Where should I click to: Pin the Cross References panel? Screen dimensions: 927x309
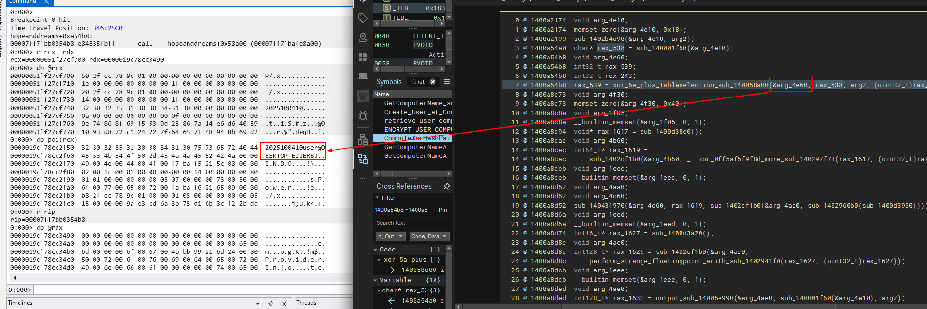[446, 186]
